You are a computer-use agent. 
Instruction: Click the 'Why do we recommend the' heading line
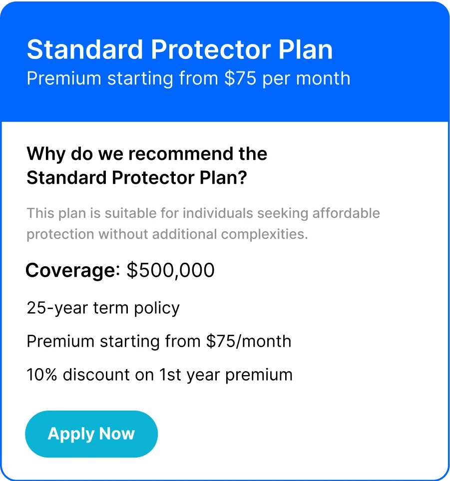coord(147,154)
